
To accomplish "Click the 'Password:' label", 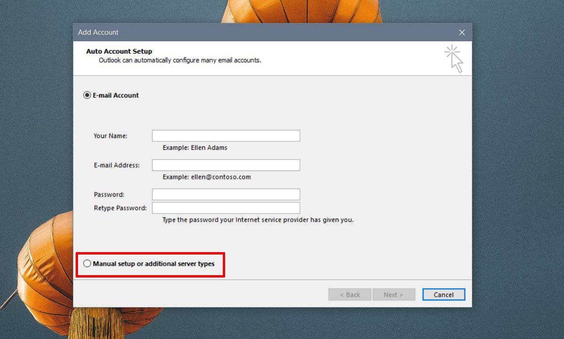I will (x=109, y=194).
